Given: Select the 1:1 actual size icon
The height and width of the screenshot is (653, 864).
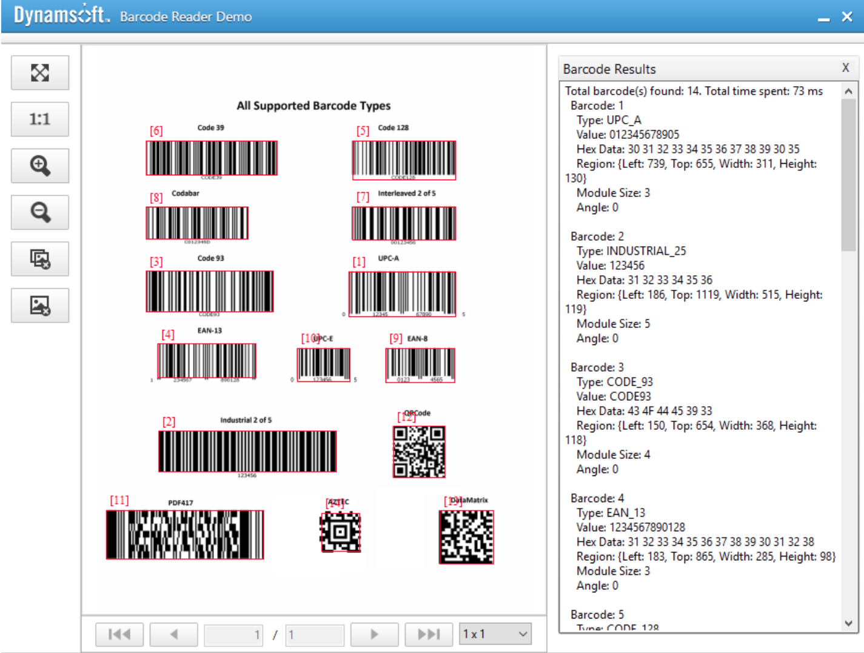Looking at the screenshot, I should pyautogui.click(x=40, y=119).
